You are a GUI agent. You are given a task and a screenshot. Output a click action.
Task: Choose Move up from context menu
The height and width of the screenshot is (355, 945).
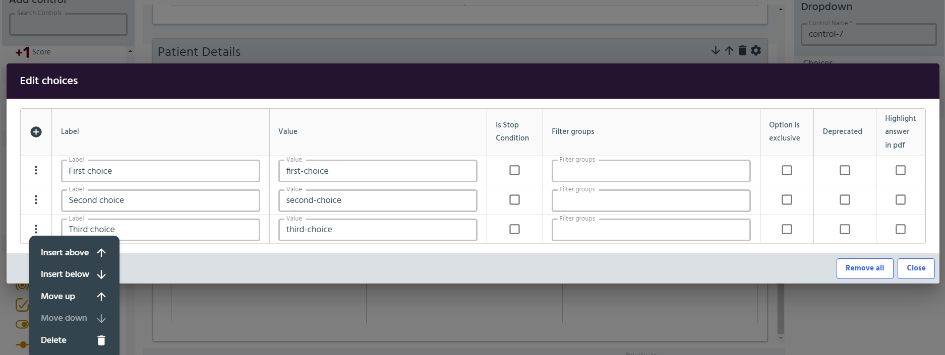click(x=74, y=297)
